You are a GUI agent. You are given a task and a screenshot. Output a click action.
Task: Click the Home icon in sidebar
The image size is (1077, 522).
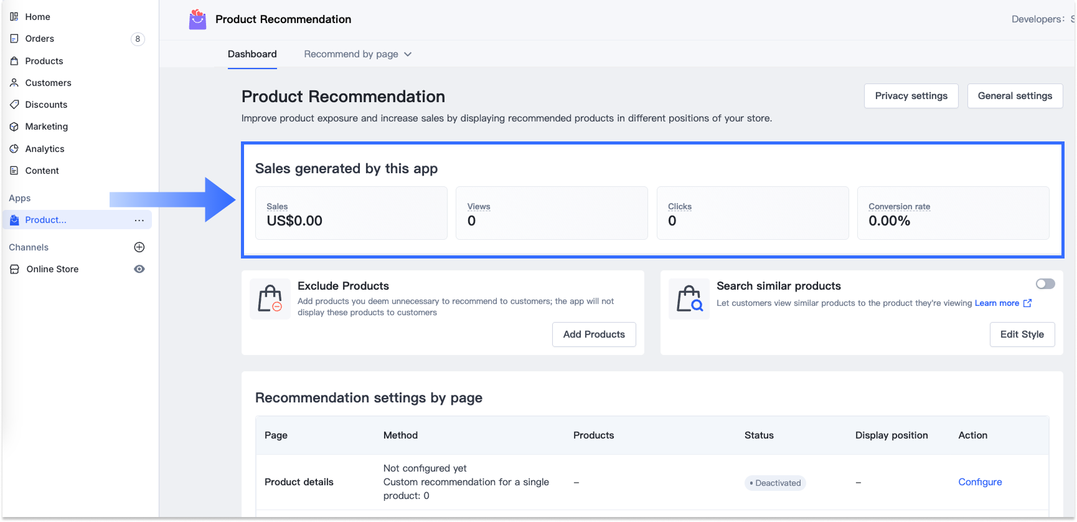coord(14,17)
